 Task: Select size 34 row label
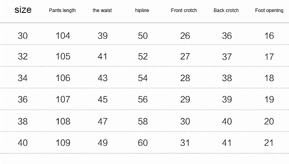23,78
